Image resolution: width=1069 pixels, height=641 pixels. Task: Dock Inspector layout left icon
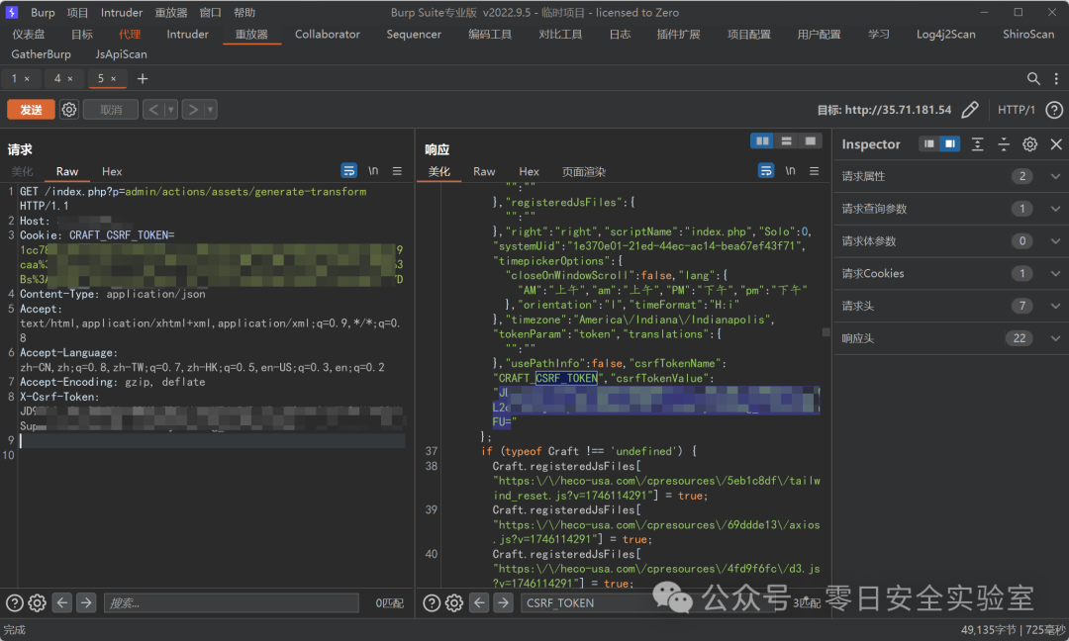pyautogui.click(x=929, y=144)
